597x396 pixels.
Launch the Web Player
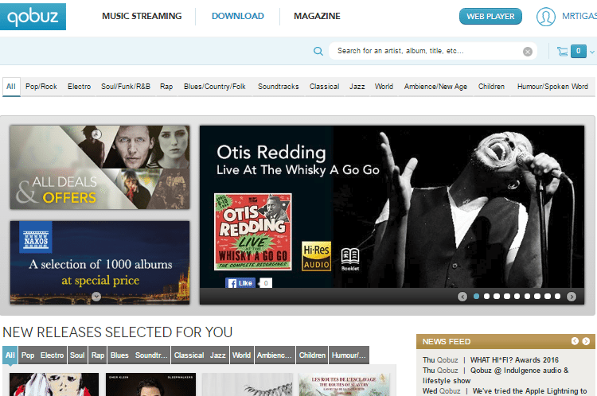point(490,17)
